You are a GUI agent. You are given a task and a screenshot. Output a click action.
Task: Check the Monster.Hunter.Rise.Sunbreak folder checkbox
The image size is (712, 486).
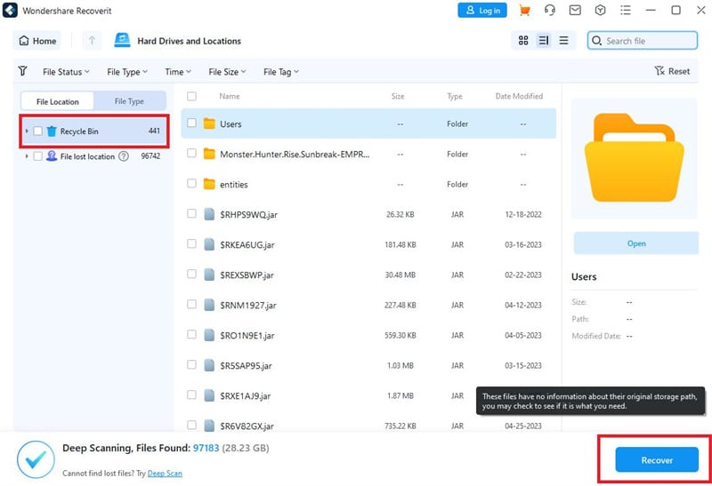191,153
